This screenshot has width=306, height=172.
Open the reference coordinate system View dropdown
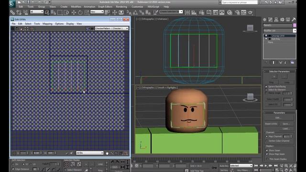(x=97, y=12)
